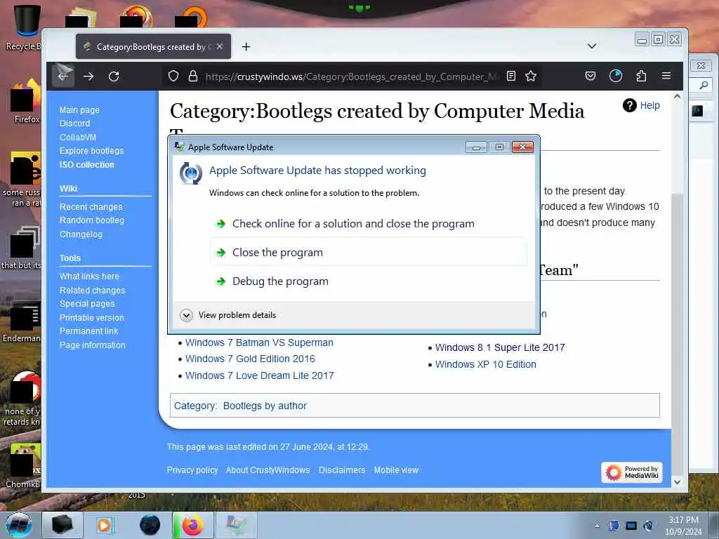Click the Firefox forward navigation arrow
This screenshot has height=539, width=719.
pyautogui.click(x=88, y=76)
